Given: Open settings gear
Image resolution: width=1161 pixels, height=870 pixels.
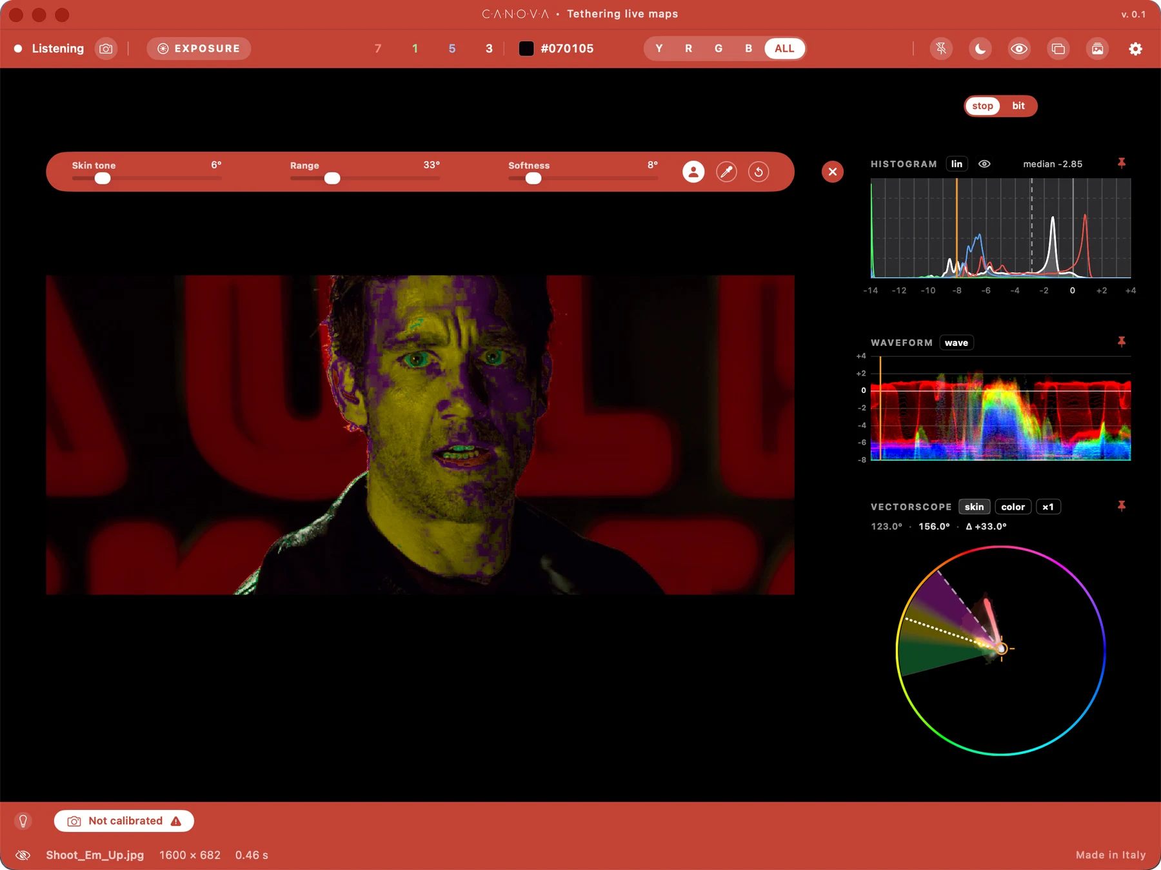Looking at the screenshot, I should point(1135,48).
